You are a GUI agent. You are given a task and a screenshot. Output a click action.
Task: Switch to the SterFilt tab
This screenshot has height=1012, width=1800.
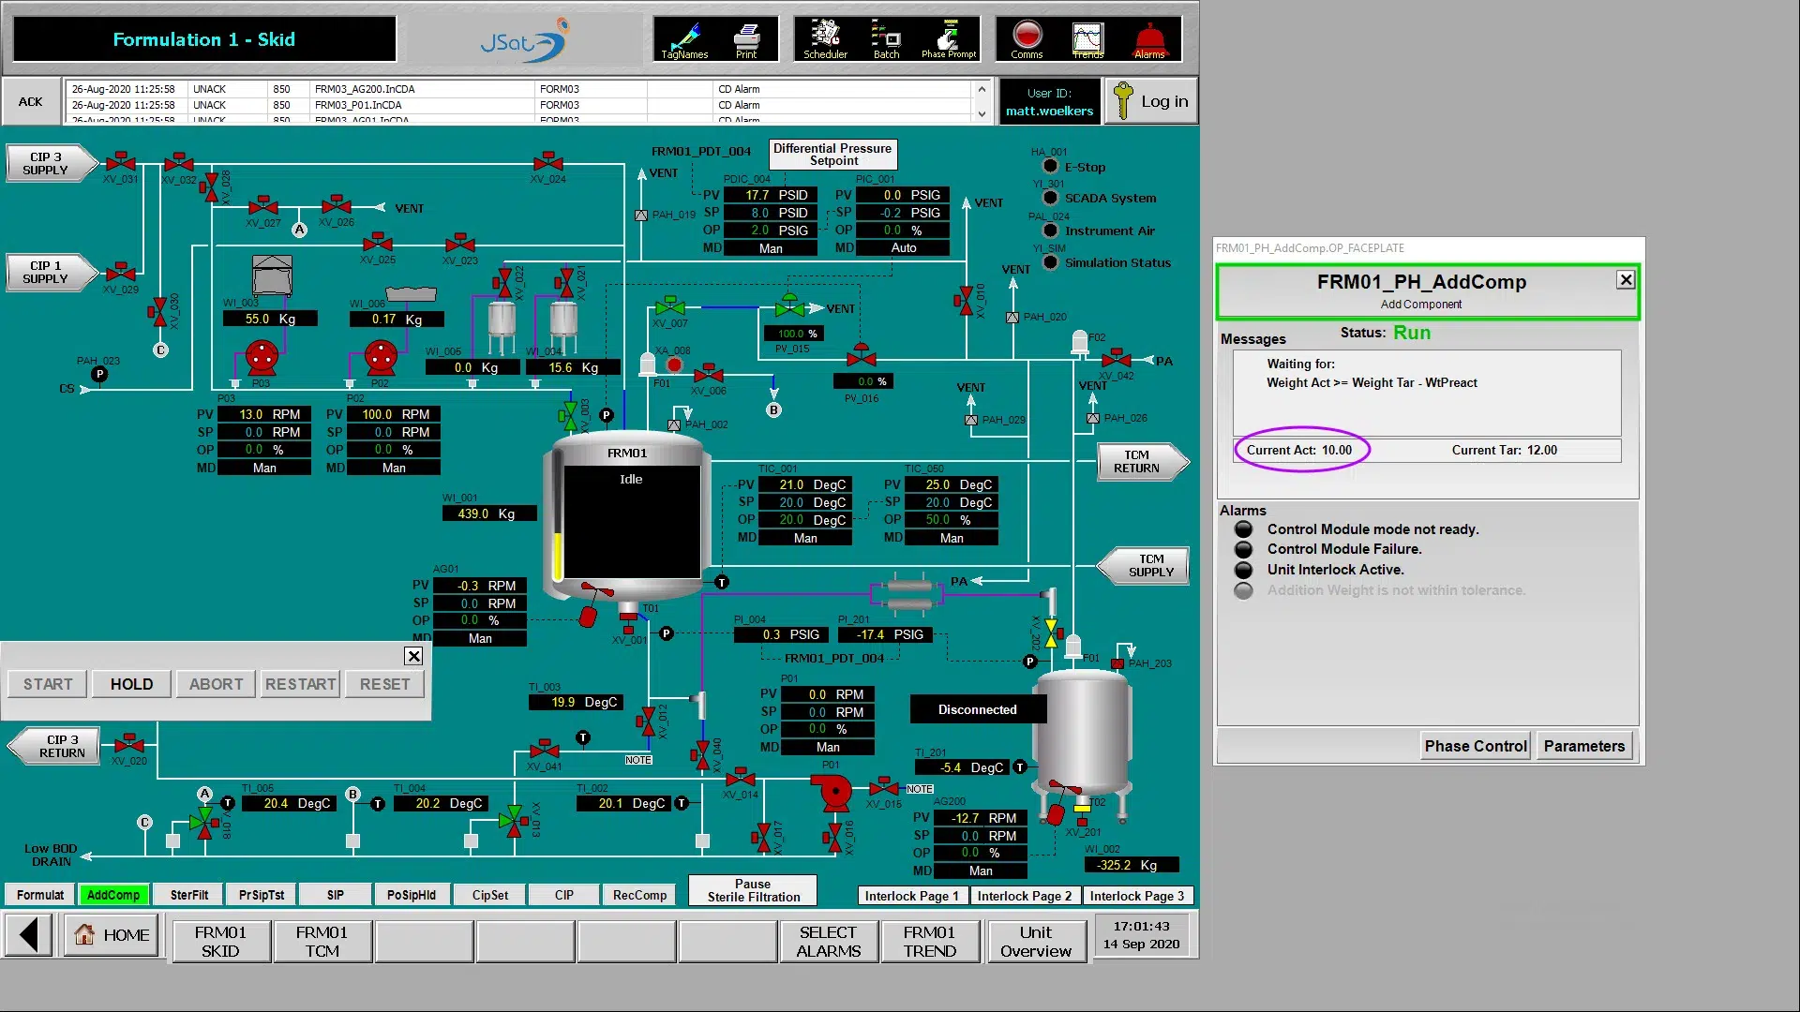(189, 895)
